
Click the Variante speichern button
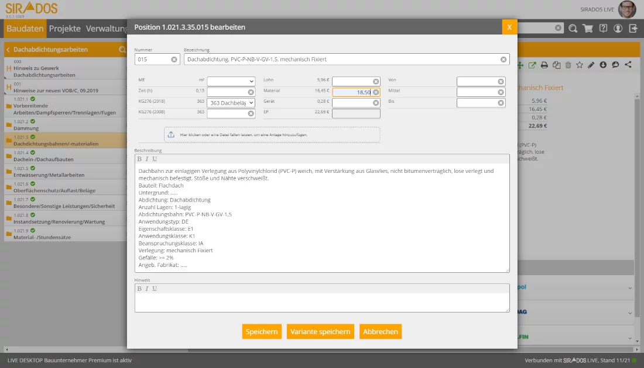[320, 332]
